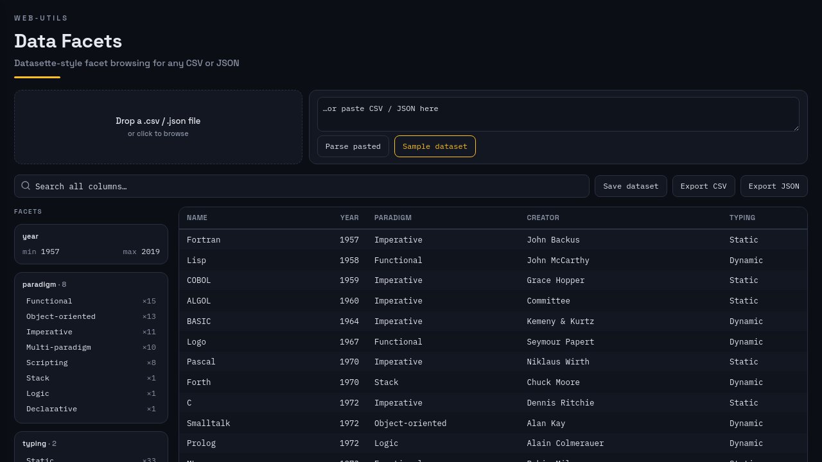Click creator cell John McCarthy
The width and height of the screenshot is (822, 462).
click(558, 261)
